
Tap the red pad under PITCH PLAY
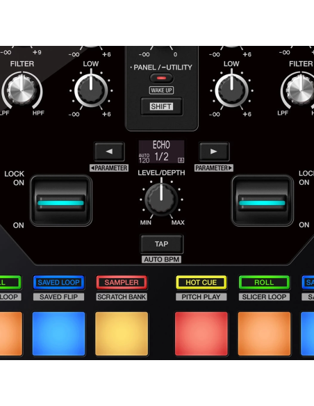pyautogui.click(x=201, y=334)
